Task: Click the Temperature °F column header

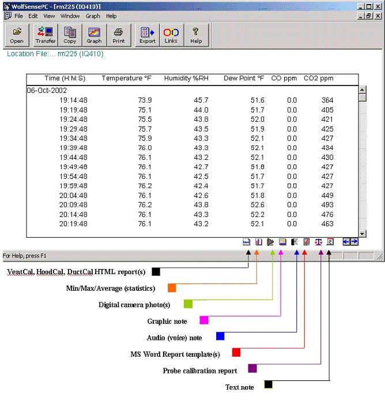Action: pos(126,78)
